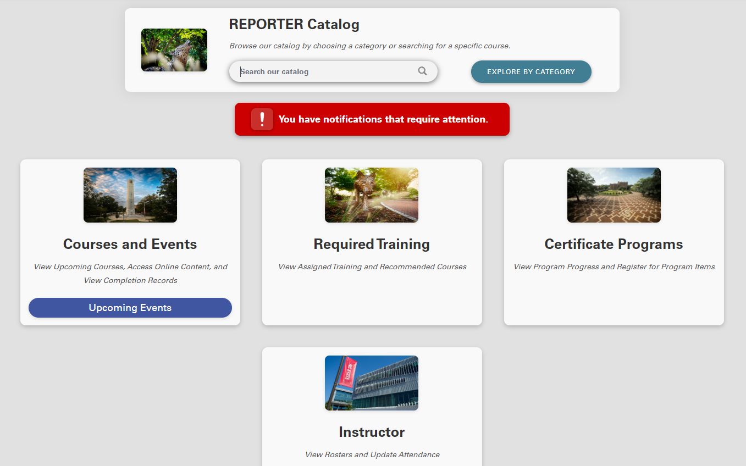Click the bell tower thumbnail image
Image resolution: width=746 pixels, height=466 pixels.
[130, 195]
